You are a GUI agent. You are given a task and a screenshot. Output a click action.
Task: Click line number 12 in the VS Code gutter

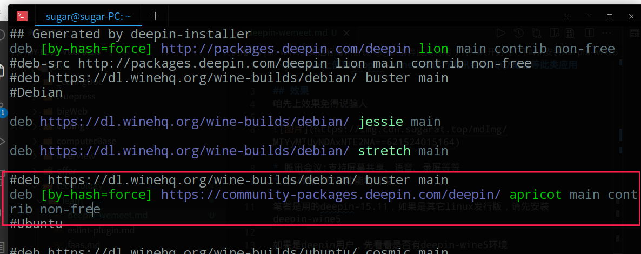[x=250, y=232]
